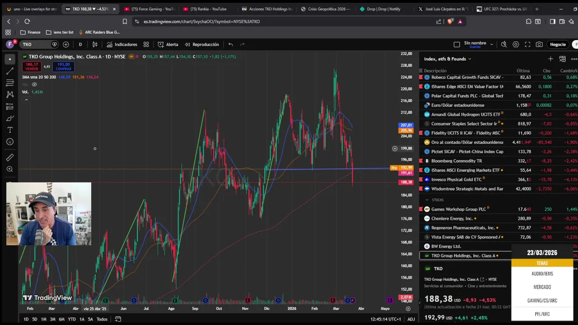Take a chart snapshot with camera icon

tap(539, 44)
